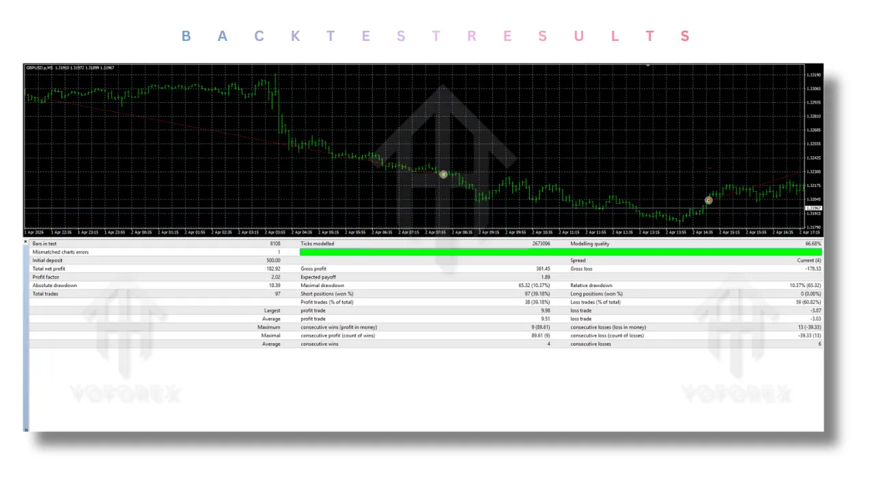Click the trade marker near 2 Apr 14:35
The height and width of the screenshot is (491, 874).
point(709,200)
